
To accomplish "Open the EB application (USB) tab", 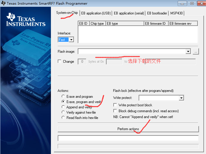I will click(x=96, y=13).
